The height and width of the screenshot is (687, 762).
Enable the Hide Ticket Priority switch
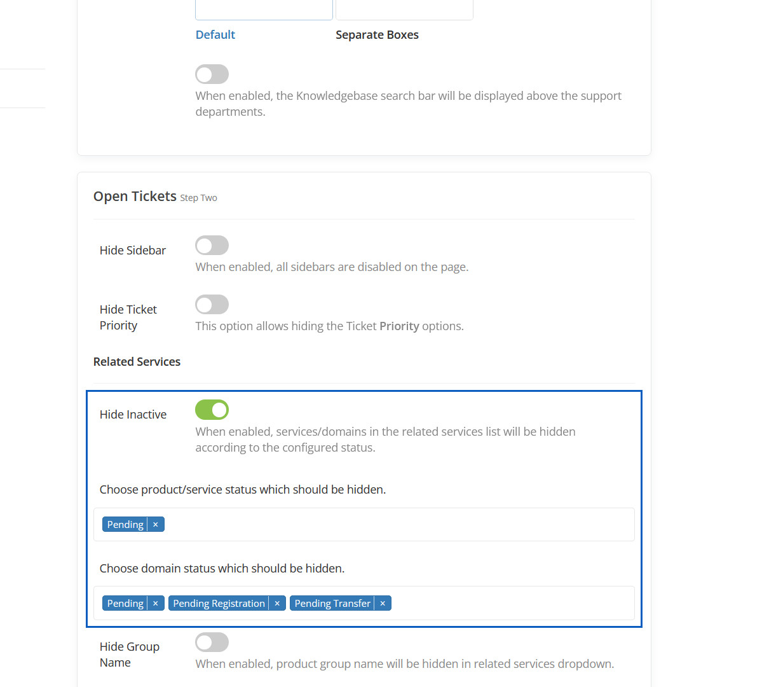(212, 305)
